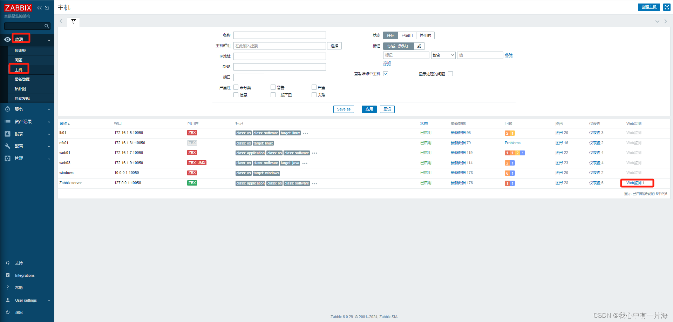Viewport: 673px width, 322px height.
Task: Open the filter tabs list dropdown chevron
Action: [x=657, y=21]
